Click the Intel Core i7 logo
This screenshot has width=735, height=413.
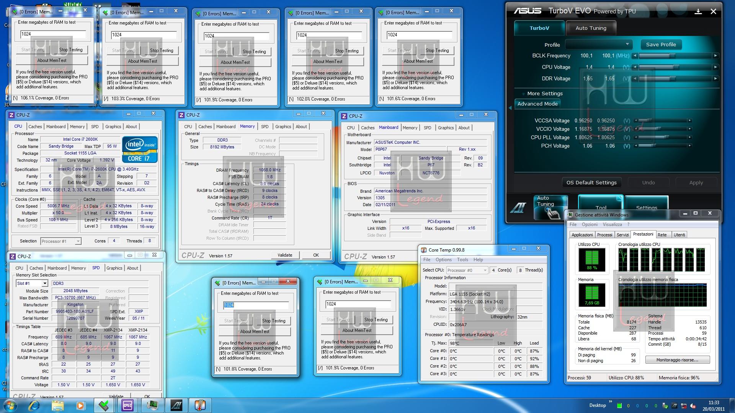(x=140, y=150)
